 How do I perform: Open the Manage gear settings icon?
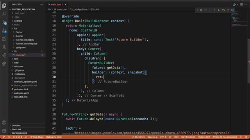click(x=4, y=131)
